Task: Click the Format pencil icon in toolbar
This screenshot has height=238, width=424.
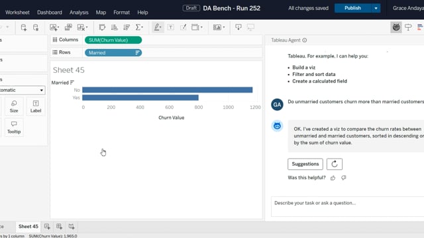Action: (x=183, y=27)
